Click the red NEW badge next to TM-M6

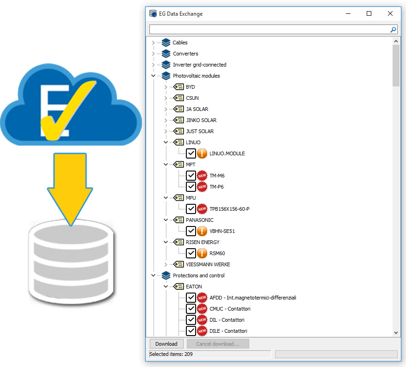point(202,176)
